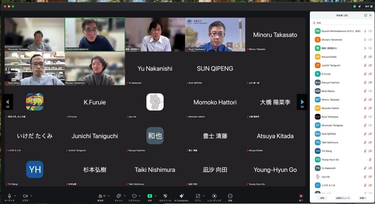This screenshot has width=375, height=204.
Task: Start Recording (レコーディング) from the toolbar
Action: [x=215, y=196]
